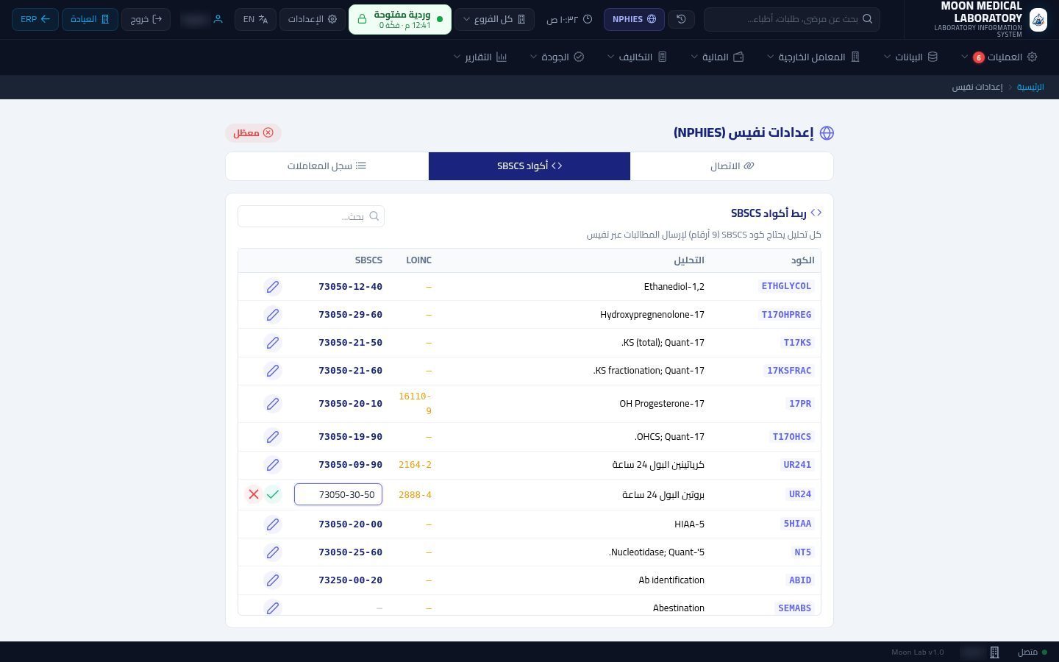1059x662 pixels.
Task: Go to الرئيسية breadcrumb link
Action: [1030, 87]
